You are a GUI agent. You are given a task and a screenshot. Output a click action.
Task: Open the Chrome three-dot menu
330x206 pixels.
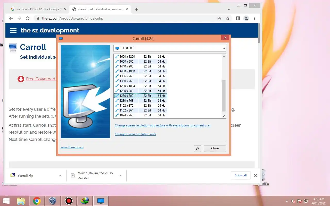pyautogui.click(x=254, y=18)
